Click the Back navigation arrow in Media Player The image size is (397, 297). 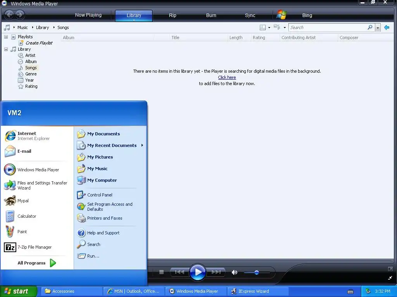coord(9,15)
